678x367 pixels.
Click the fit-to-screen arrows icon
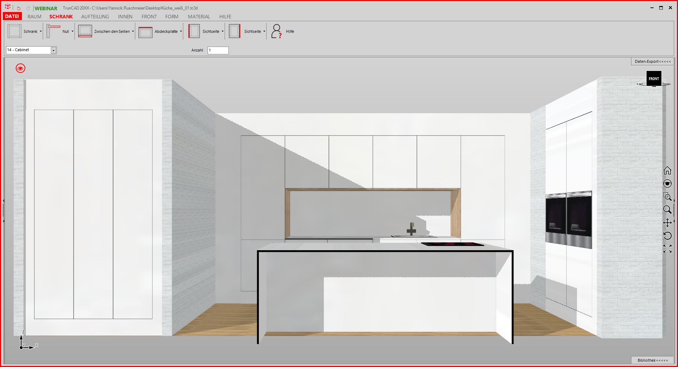pos(667,249)
